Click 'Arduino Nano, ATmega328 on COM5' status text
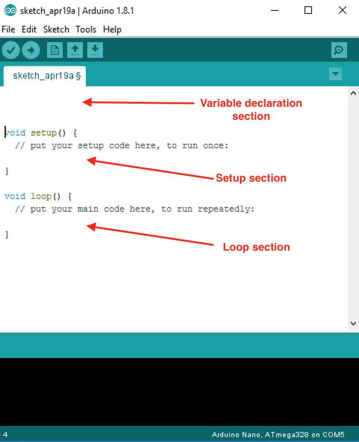The height and width of the screenshot is (442, 359). point(278,435)
